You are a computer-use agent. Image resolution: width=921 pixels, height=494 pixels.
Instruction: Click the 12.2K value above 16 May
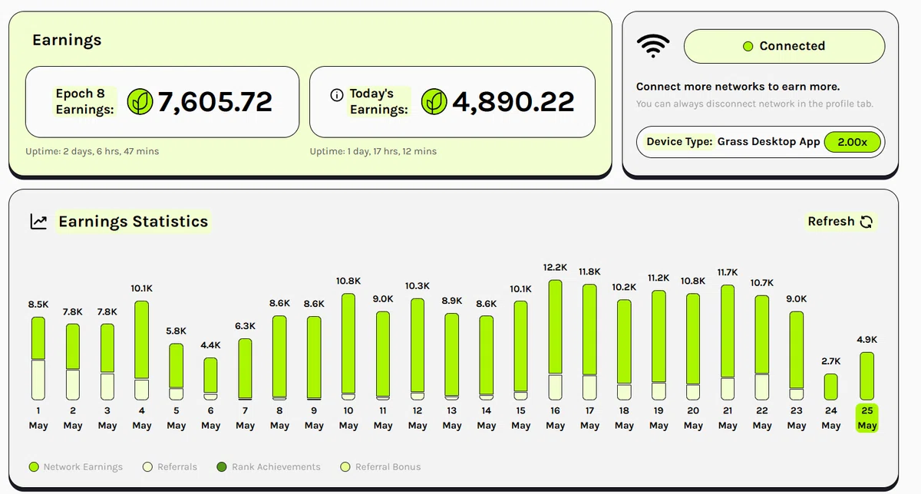555,268
